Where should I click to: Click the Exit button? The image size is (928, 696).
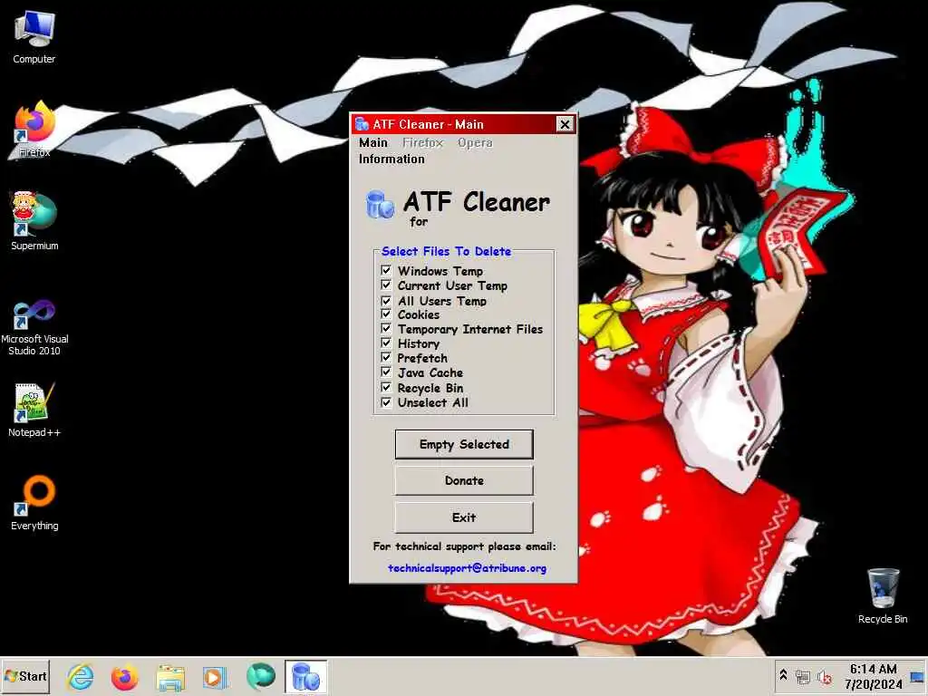pyautogui.click(x=464, y=517)
